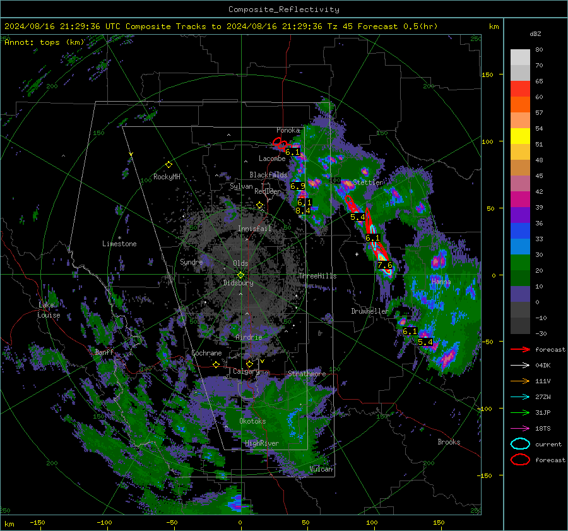Pick the magenta swatch between 42 and 39 dBZ
Viewport: 568px width, 531px height.
tap(520, 200)
